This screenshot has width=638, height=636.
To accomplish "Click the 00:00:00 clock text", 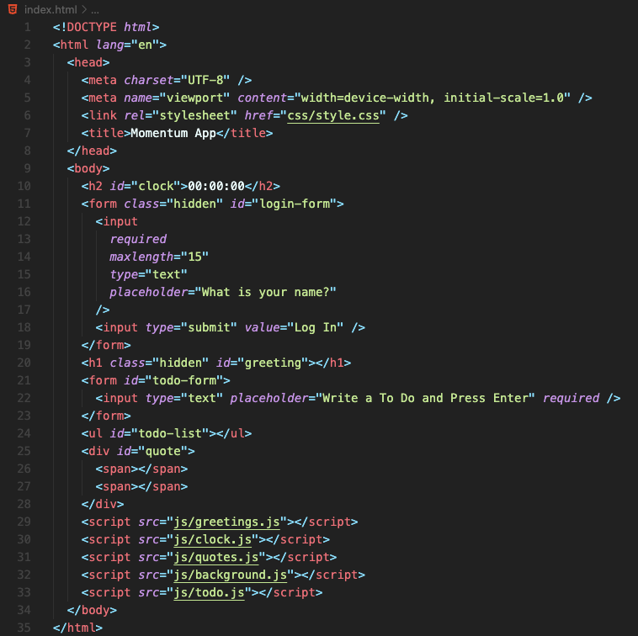I will pos(216,186).
